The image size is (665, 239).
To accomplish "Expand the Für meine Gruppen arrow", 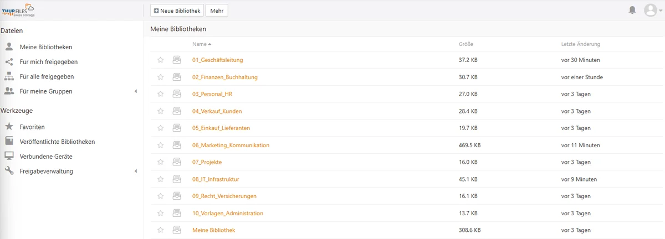I will (x=136, y=91).
